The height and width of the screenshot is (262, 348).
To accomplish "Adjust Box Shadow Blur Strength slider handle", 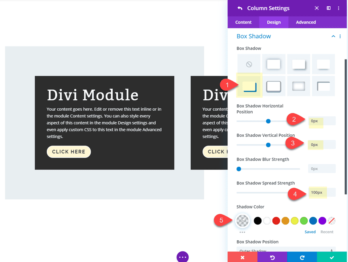I will point(239,169).
